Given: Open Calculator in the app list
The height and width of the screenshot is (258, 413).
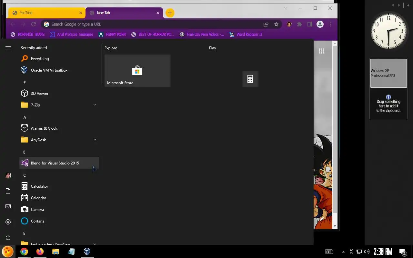Looking at the screenshot, I should click(59, 186).
